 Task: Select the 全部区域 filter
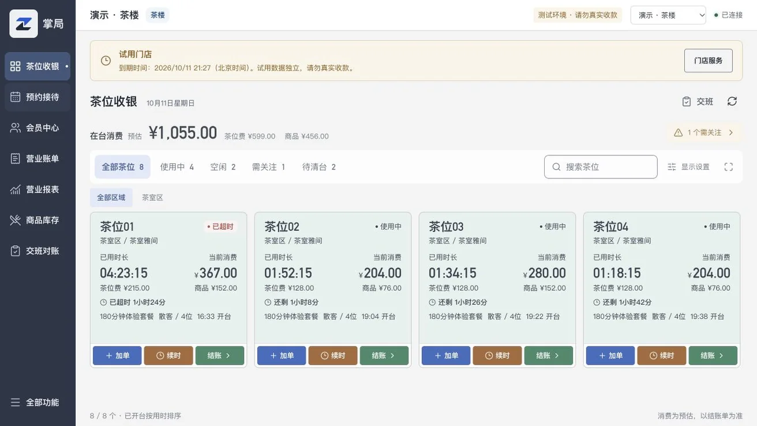coord(111,197)
